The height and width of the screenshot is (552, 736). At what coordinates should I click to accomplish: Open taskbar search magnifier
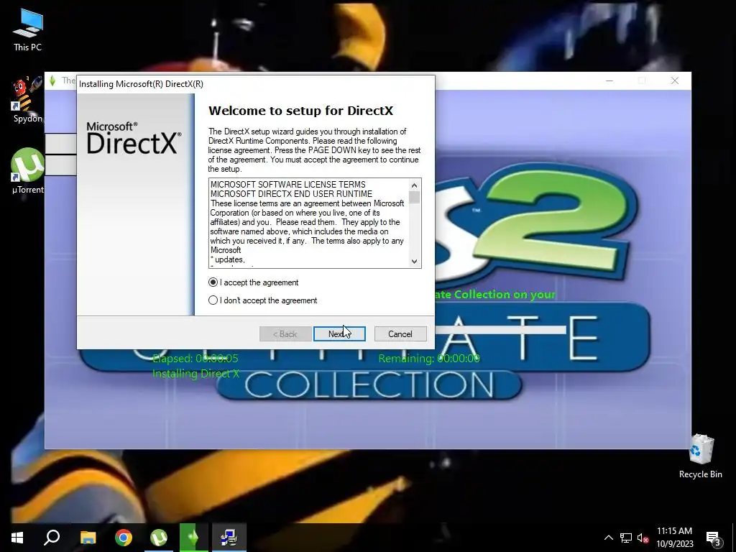52,538
